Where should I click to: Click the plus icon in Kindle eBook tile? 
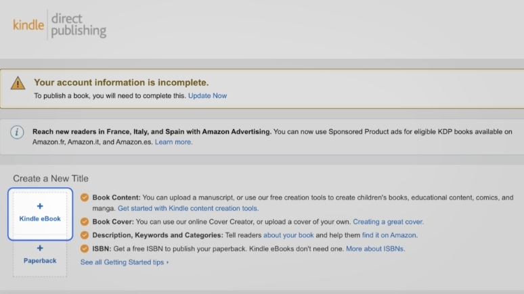pyautogui.click(x=40, y=206)
